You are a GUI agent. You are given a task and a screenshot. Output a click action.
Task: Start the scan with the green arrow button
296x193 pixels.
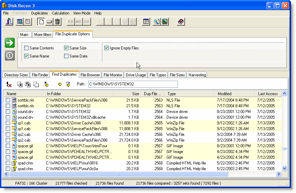pos(10,43)
